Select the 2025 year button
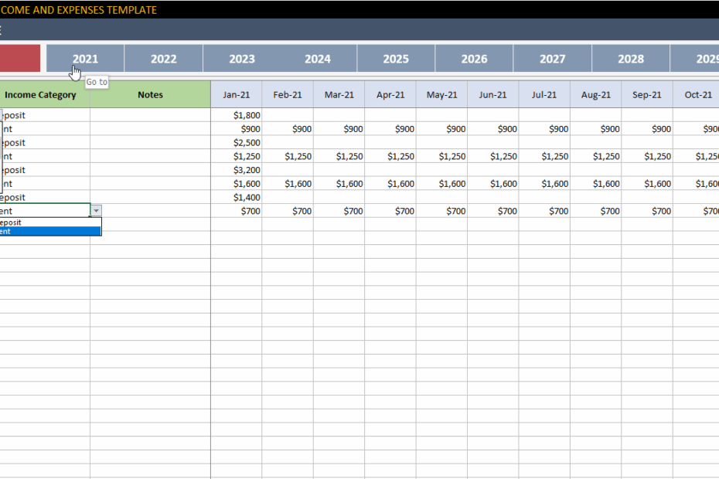Screen dimensions: 719x479 [x=395, y=58]
